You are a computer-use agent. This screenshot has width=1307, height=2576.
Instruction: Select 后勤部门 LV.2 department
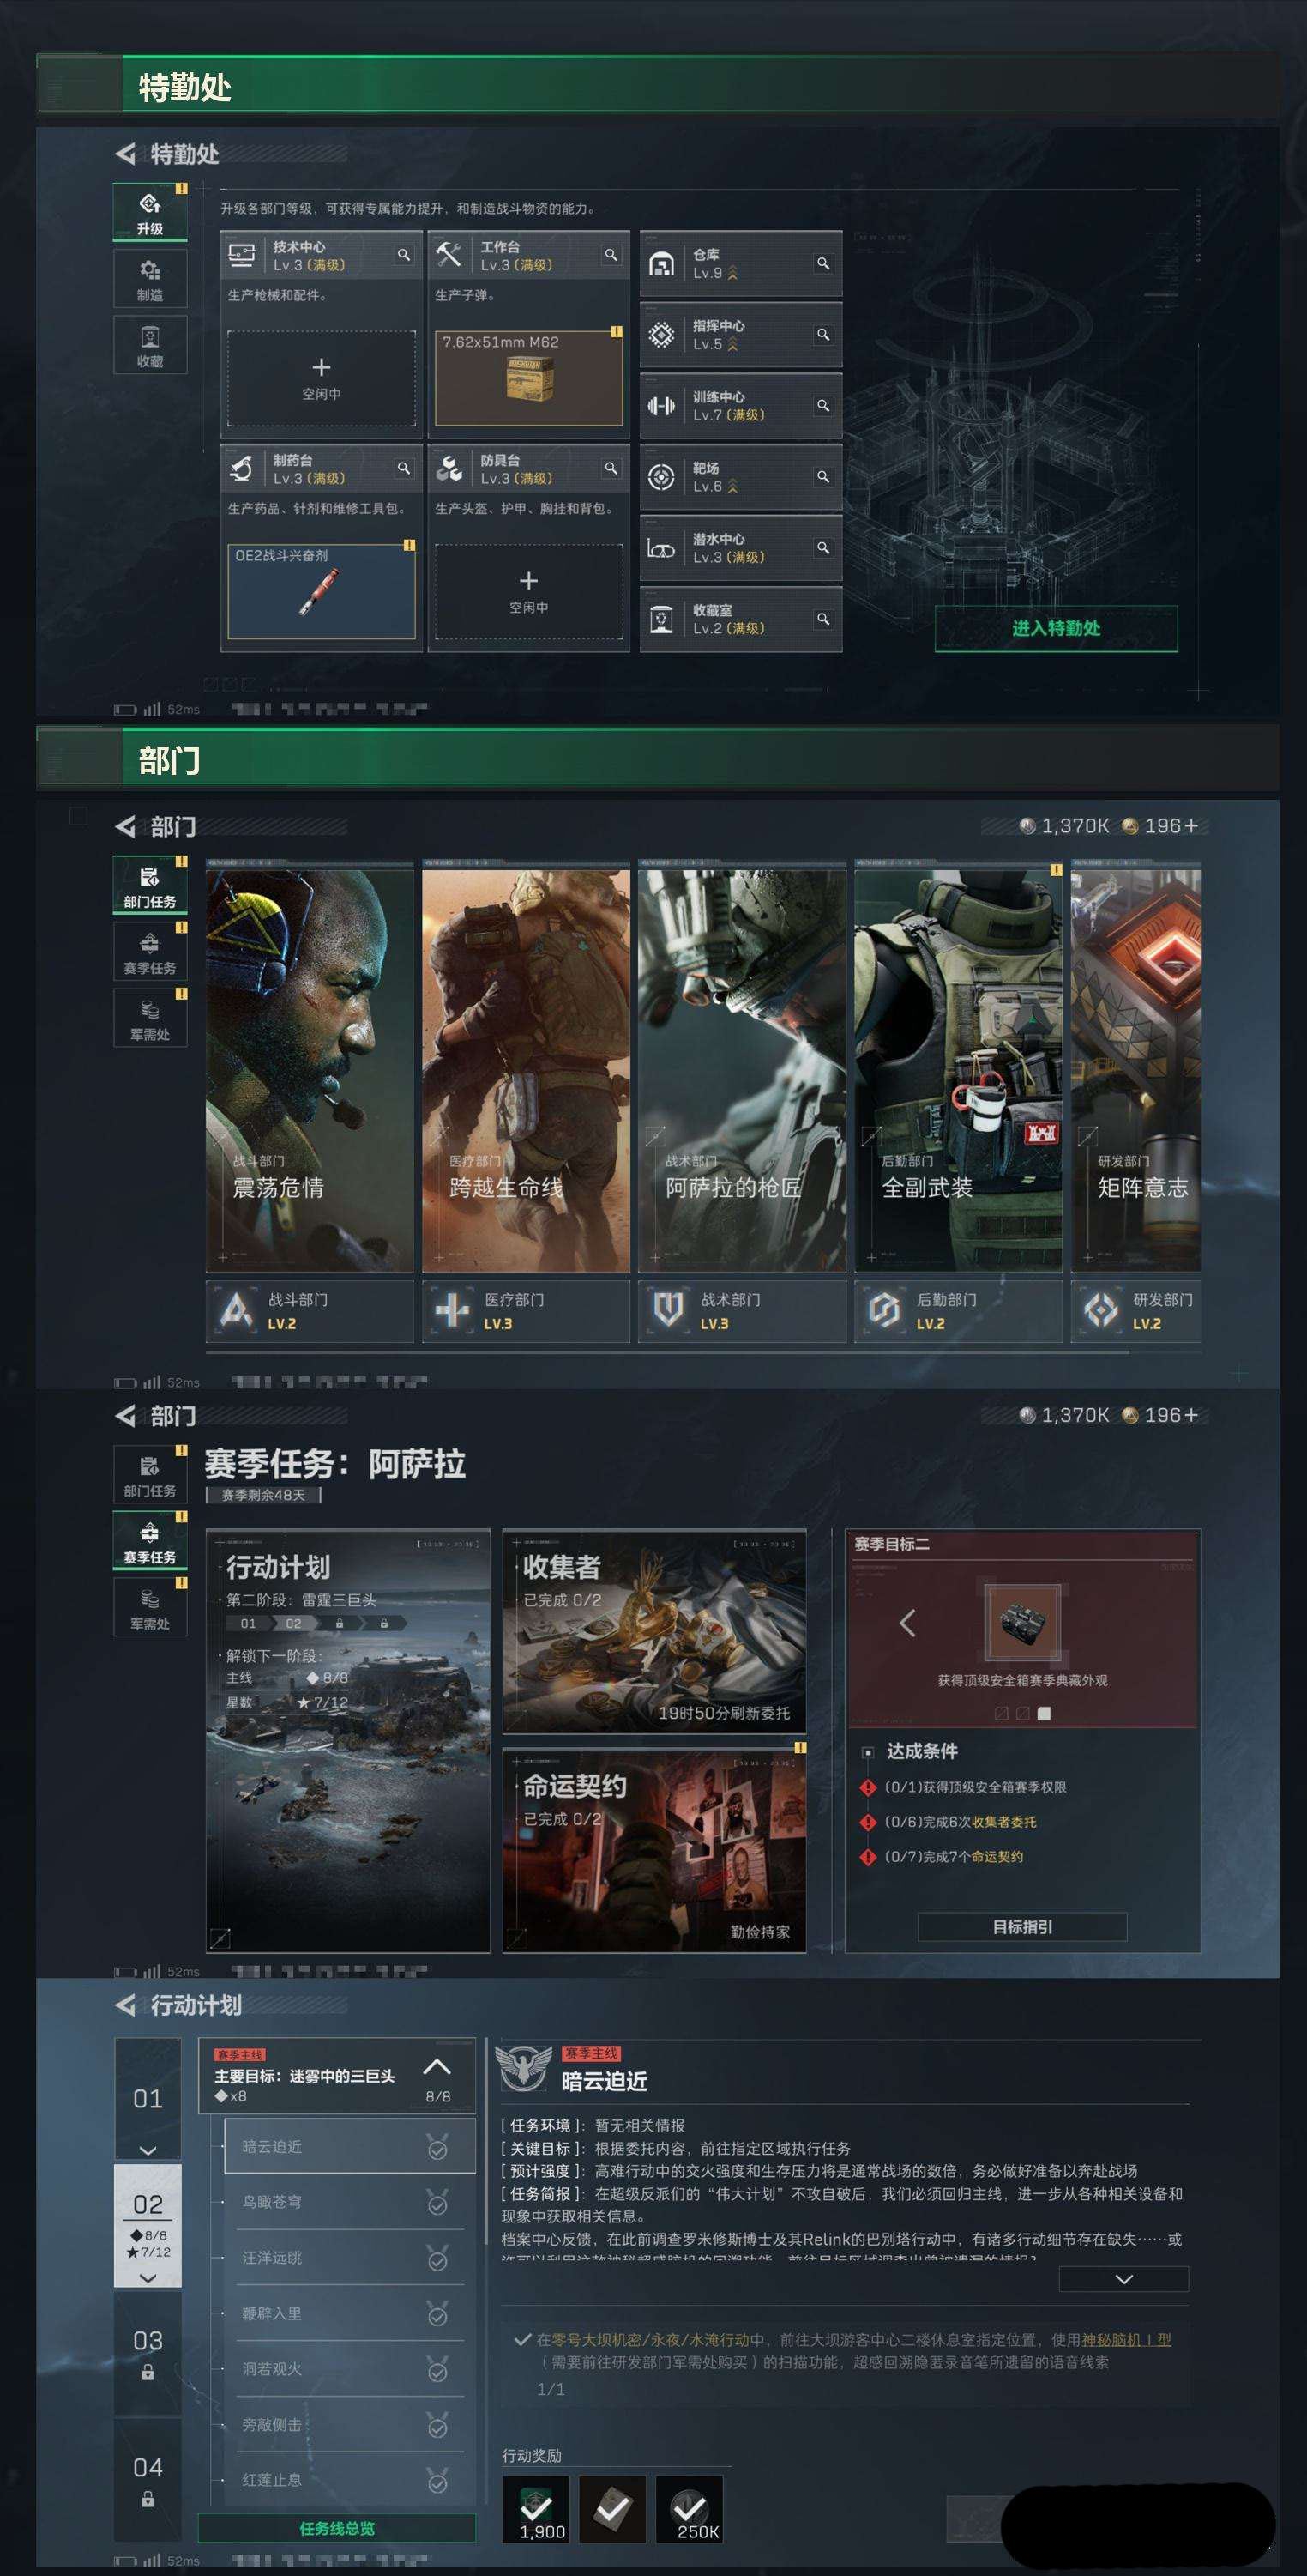(x=958, y=1311)
